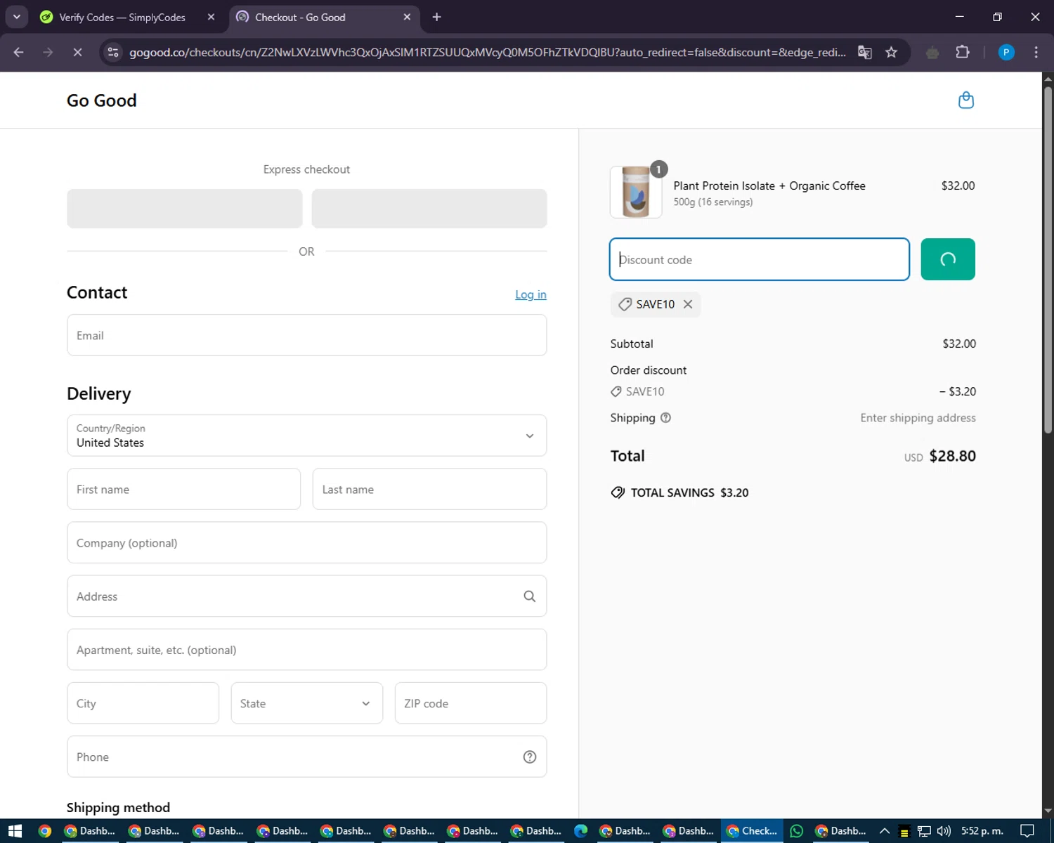Screen dimensions: 1054x843
Task: Click into the First name field
Action: 184,489
